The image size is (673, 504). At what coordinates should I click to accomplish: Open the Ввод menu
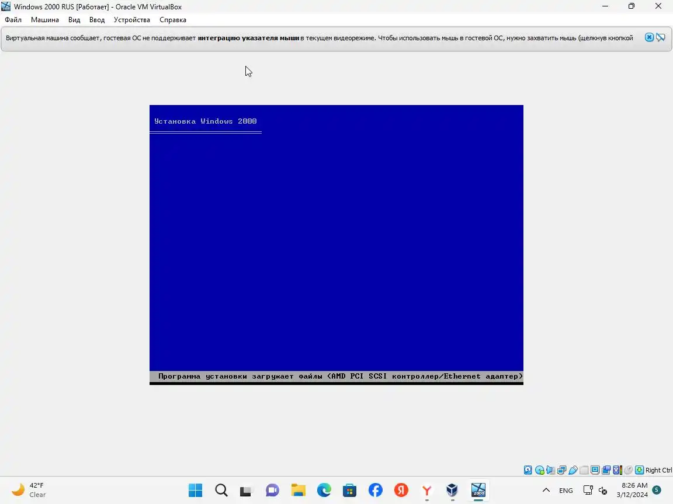(97, 20)
